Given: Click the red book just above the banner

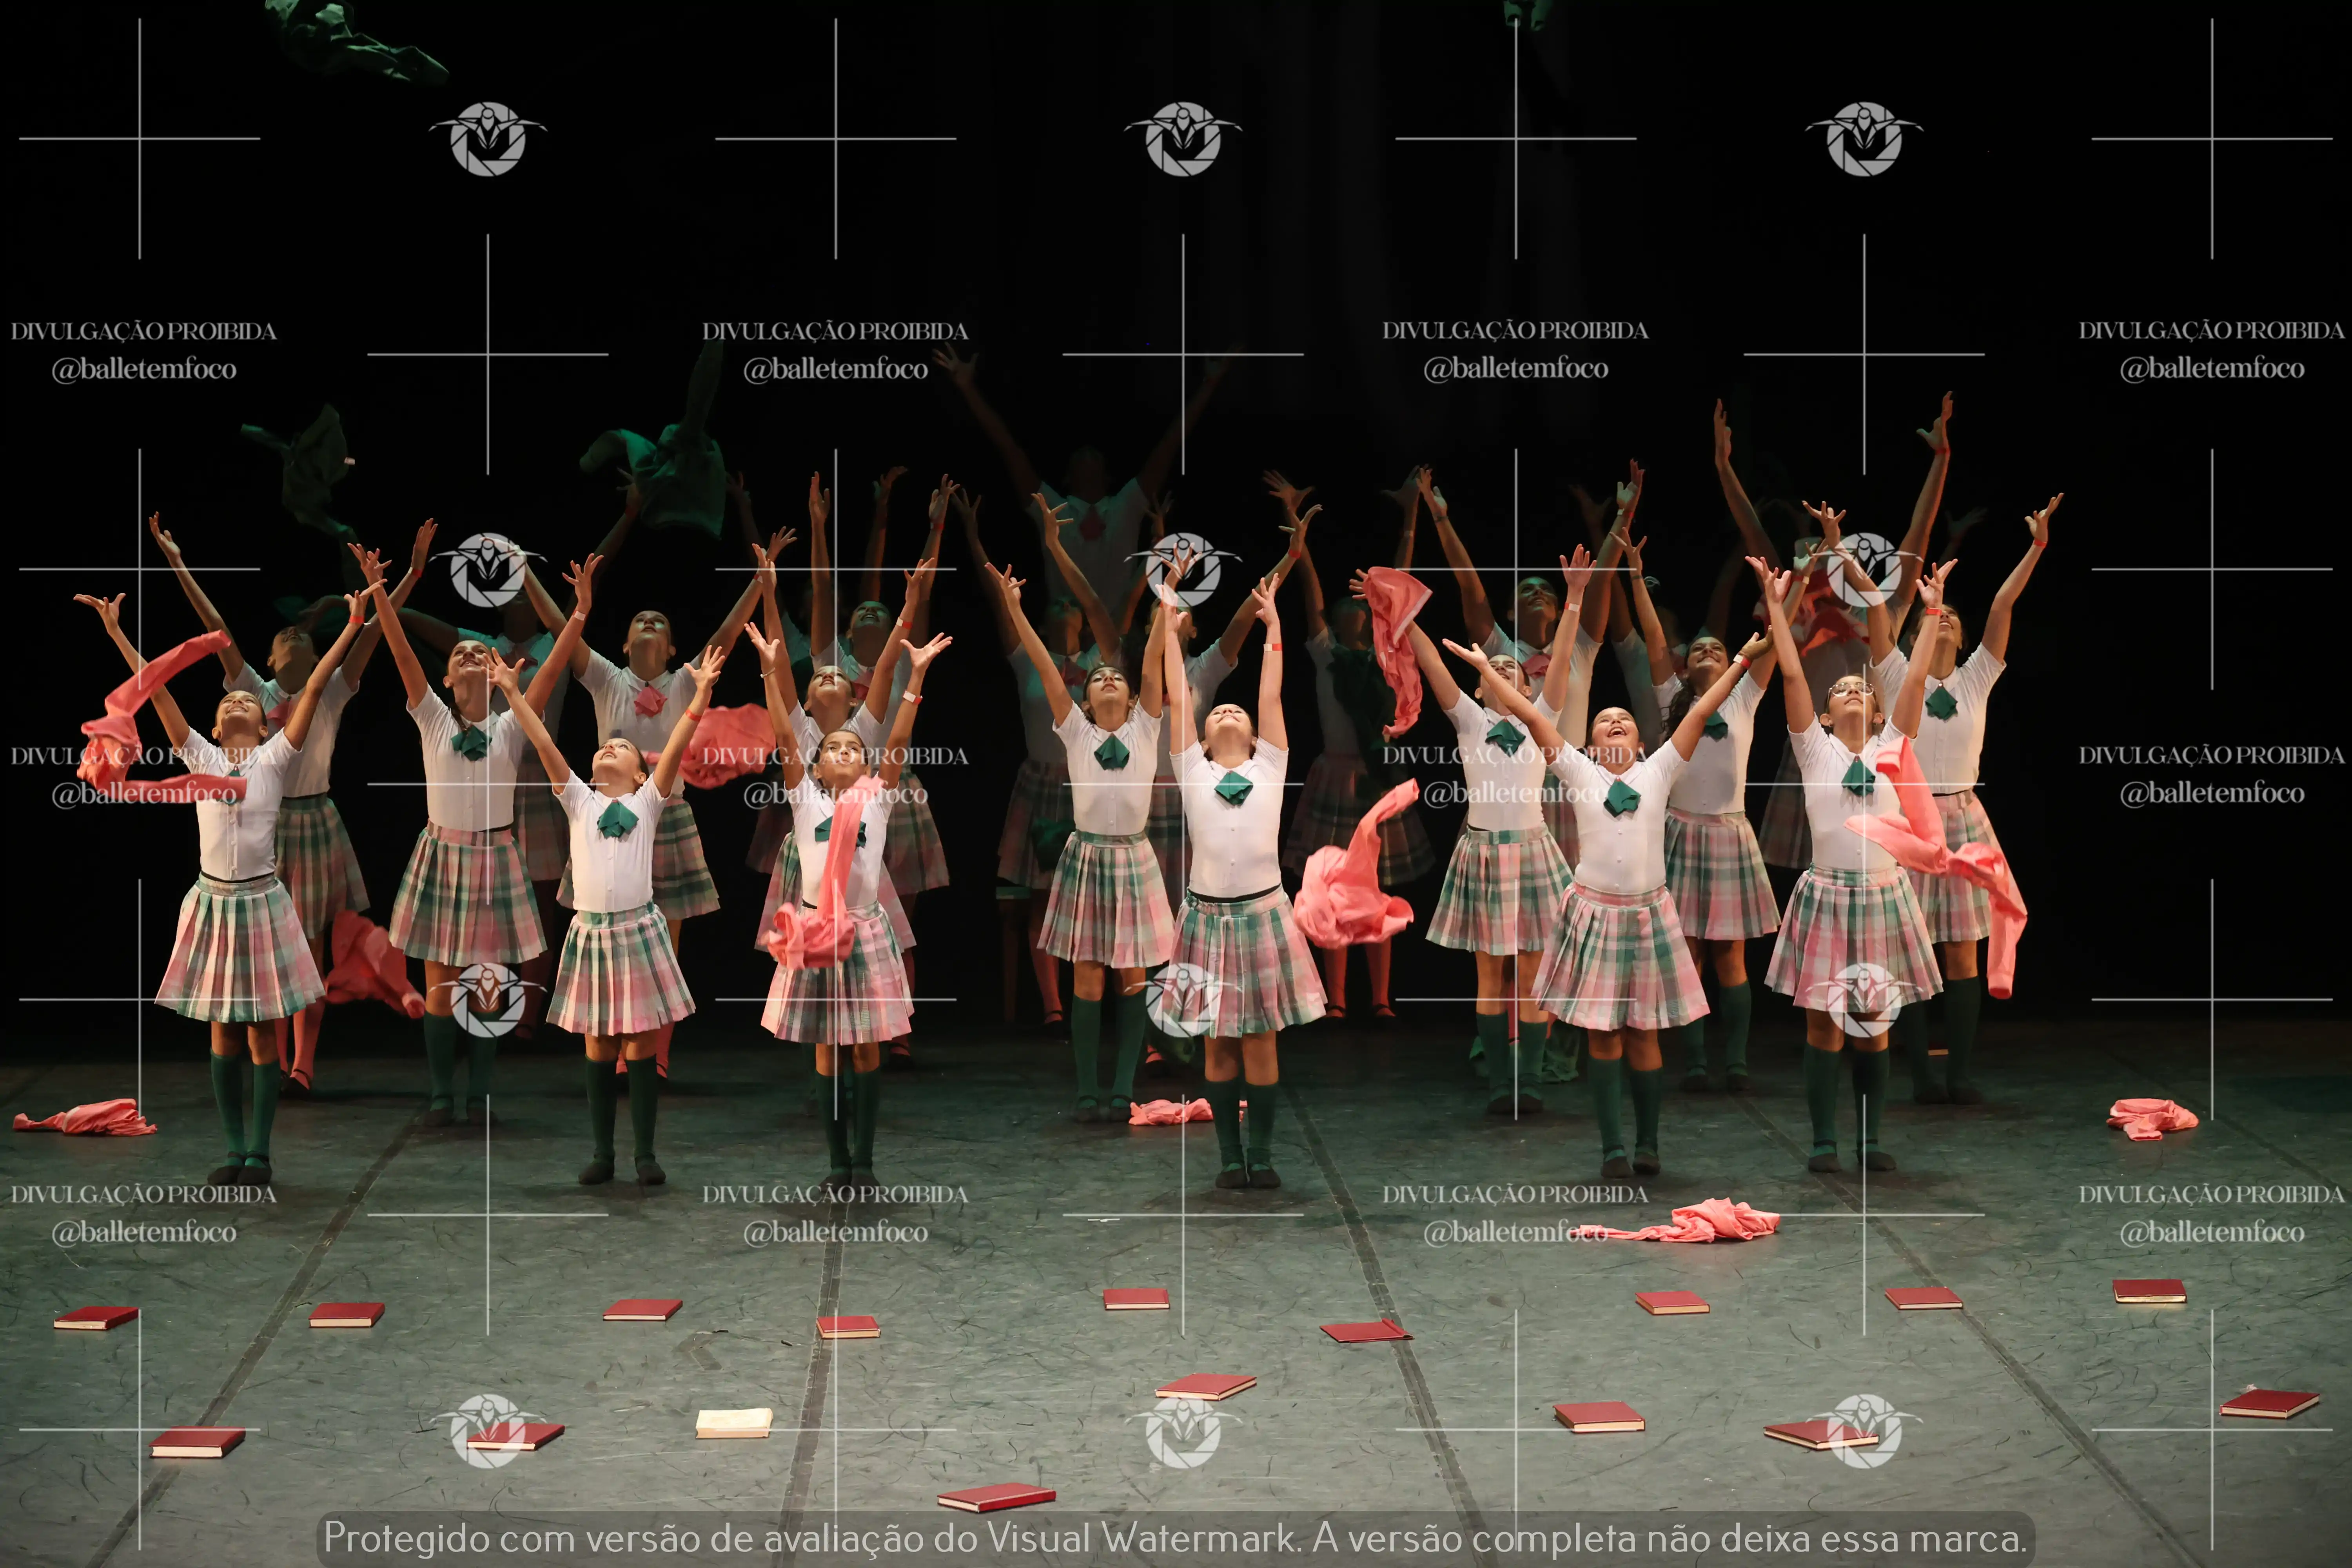Looking at the screenshot, I should coord(996,1497).
